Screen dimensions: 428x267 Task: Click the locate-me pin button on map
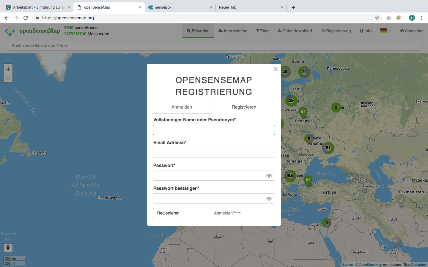tap(8, 248)
